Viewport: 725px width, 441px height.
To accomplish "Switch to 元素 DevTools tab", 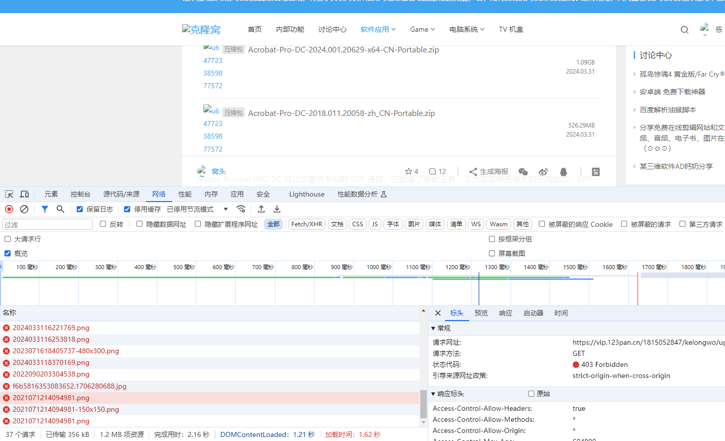I will [51, 194].
